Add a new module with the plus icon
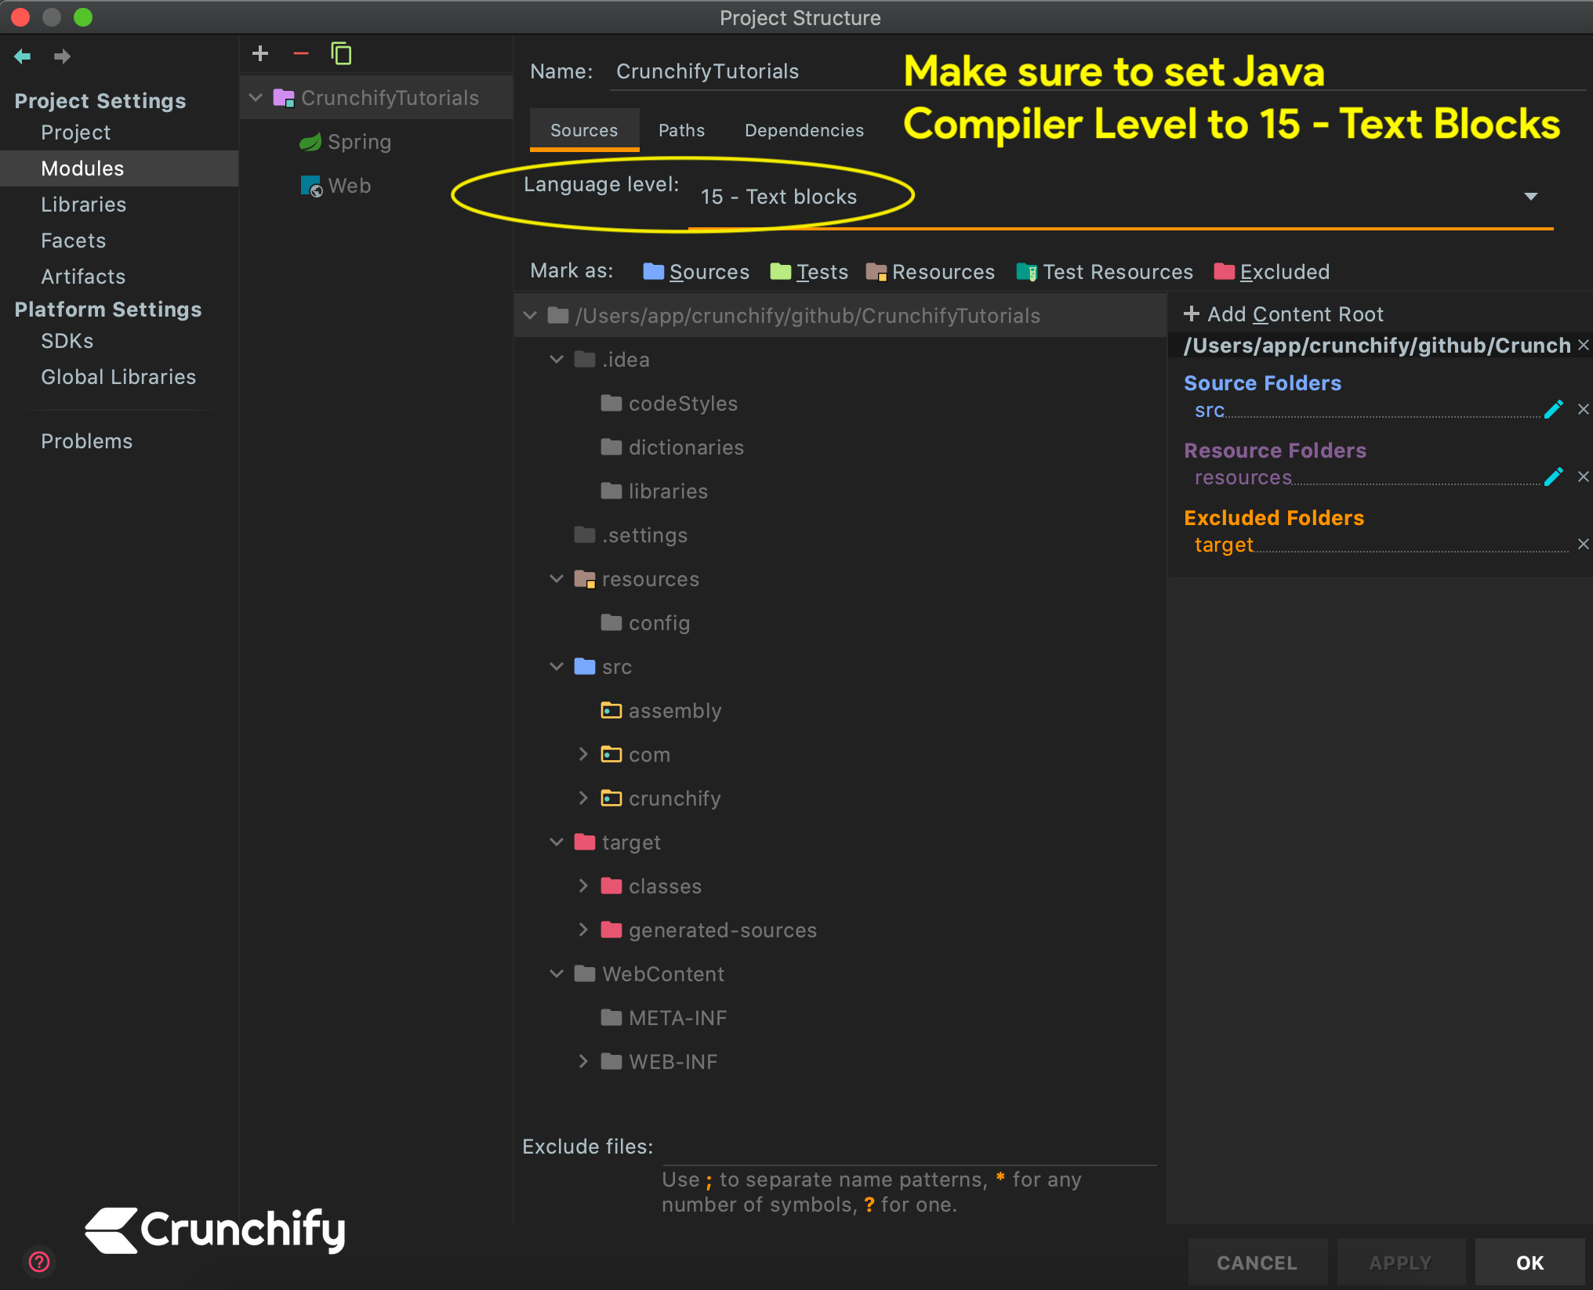This screenshot has width=1593, height=1290. [x=260, y=53]
